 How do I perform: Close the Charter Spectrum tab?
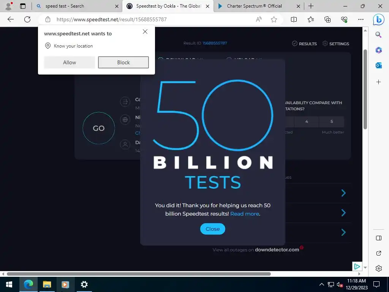[299, 6]
